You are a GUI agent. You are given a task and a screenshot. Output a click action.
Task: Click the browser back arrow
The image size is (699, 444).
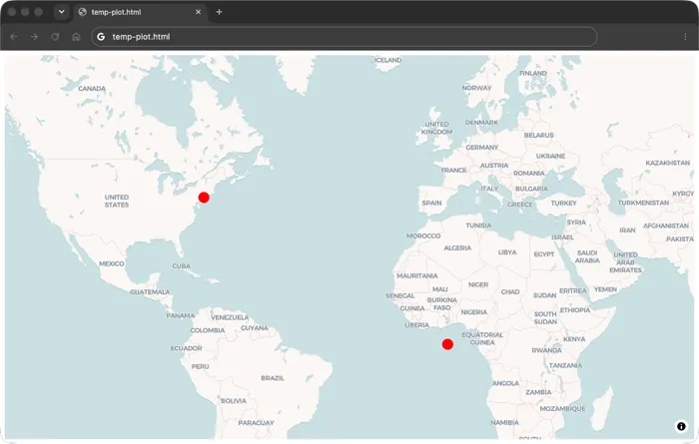[14, 37]
